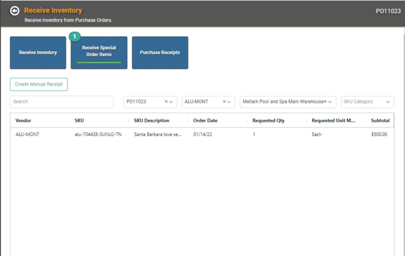The height and width of the screenshot is (256, 405).
Task: Open the ALU-MONT vendor dropdown
Action: click(230, 102)
